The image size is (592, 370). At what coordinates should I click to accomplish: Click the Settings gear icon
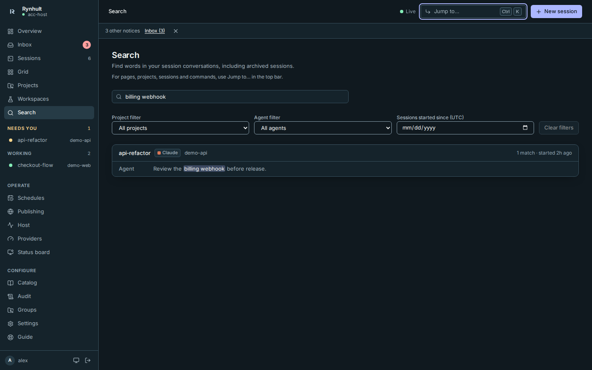tap(11, 324)
